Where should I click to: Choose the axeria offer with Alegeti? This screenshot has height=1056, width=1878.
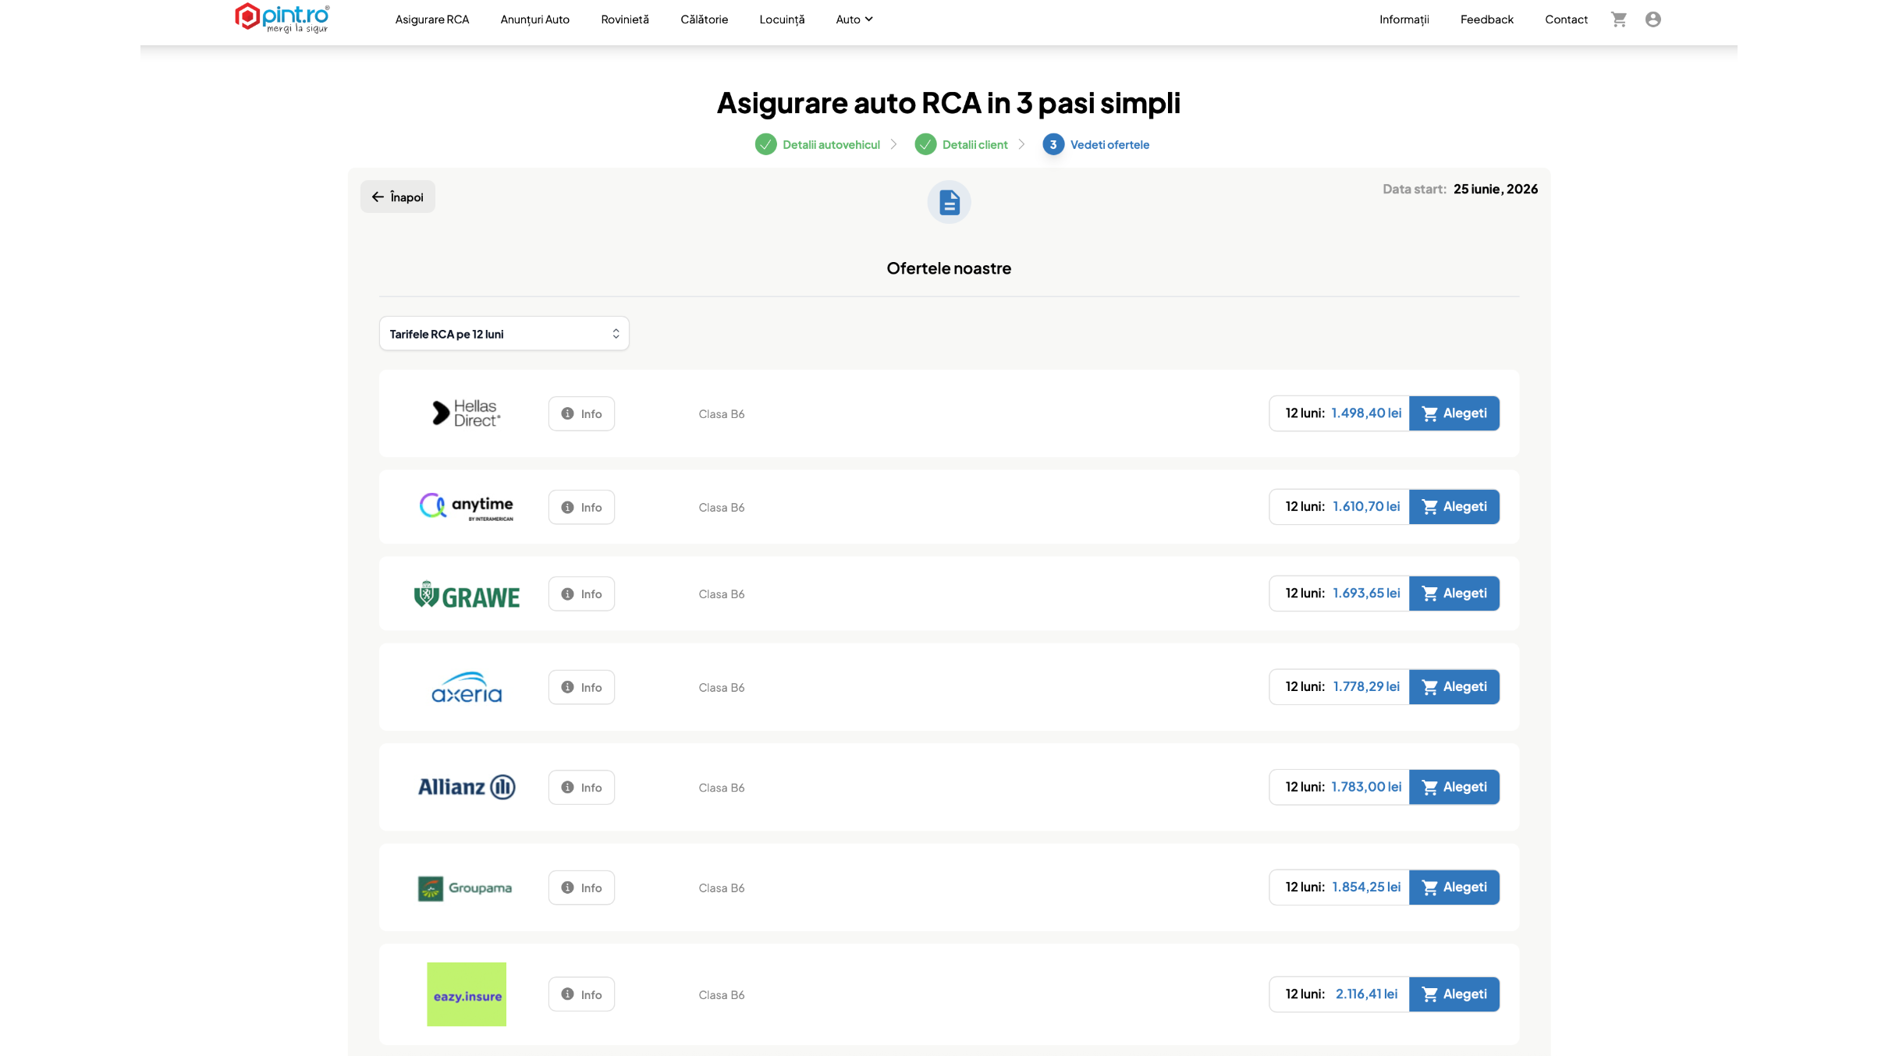(x=1454, y=687)
